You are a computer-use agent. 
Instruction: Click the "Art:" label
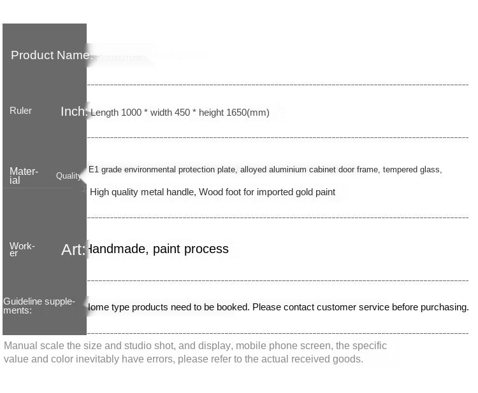click(73, 250)
